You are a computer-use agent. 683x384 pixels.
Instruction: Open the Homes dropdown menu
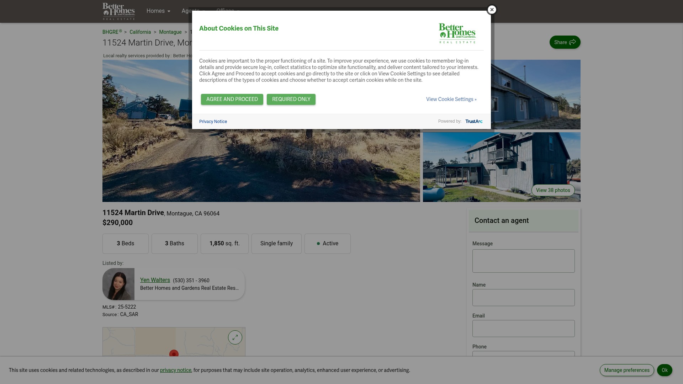[158, 11]
